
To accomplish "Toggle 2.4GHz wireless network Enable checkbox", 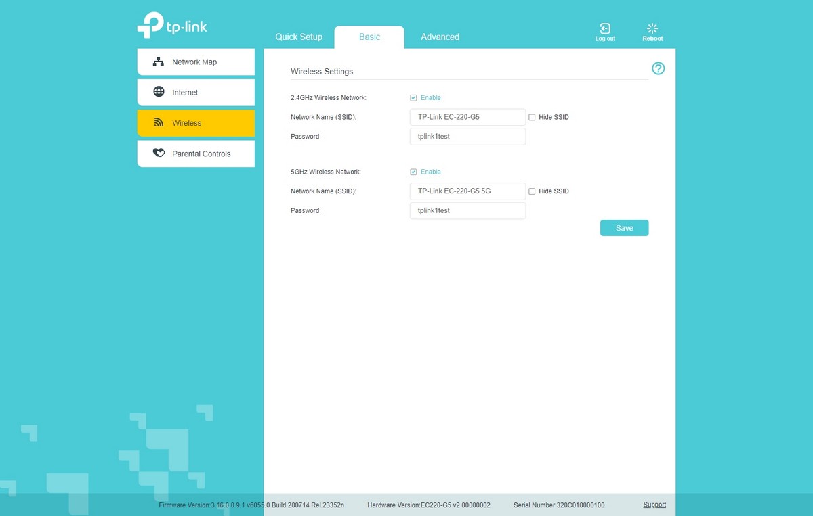I will 413,97.
